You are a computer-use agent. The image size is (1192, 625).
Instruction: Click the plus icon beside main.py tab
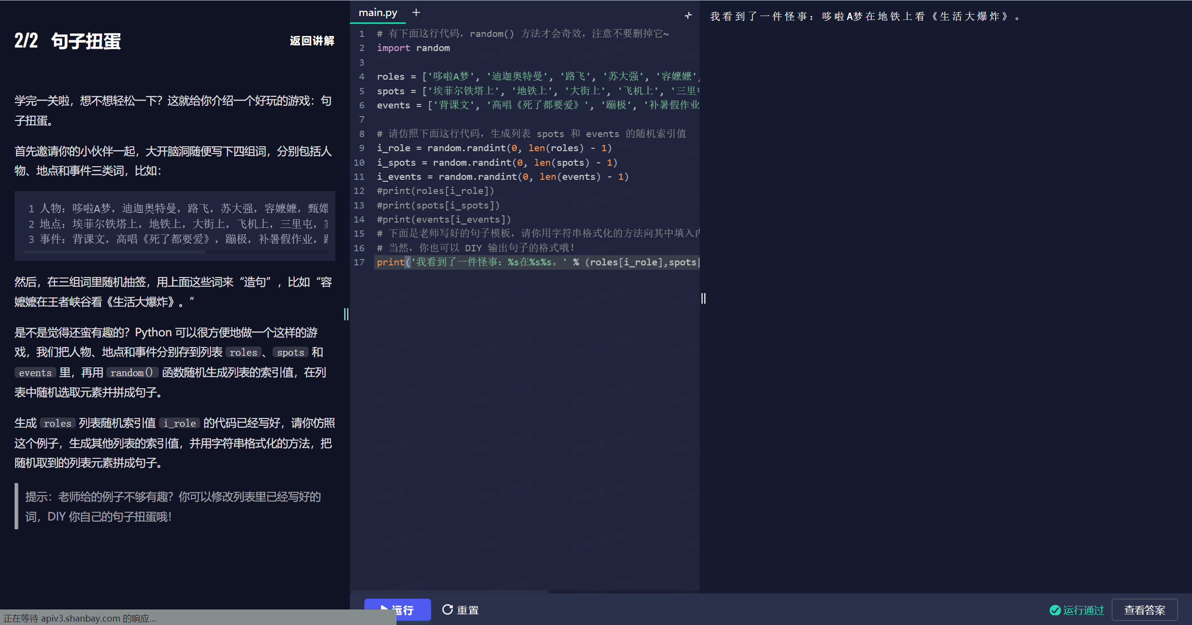pos(416,13)
